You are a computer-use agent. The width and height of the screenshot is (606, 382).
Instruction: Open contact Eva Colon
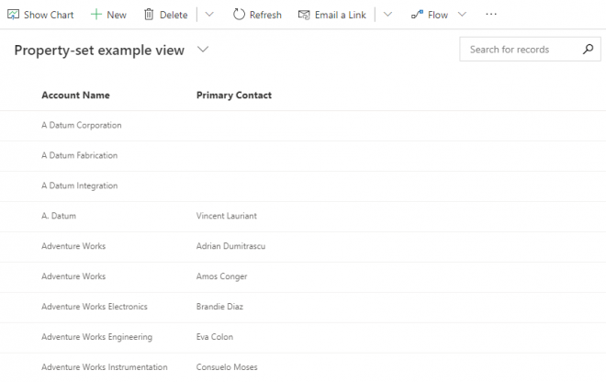[x=214, y=337]
